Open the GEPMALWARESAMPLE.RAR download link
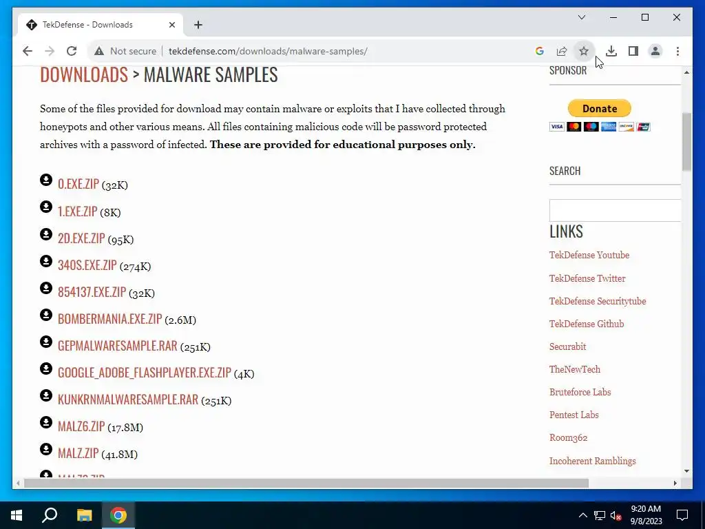Viewport: 705px width, 529px height. click(117, 346)
